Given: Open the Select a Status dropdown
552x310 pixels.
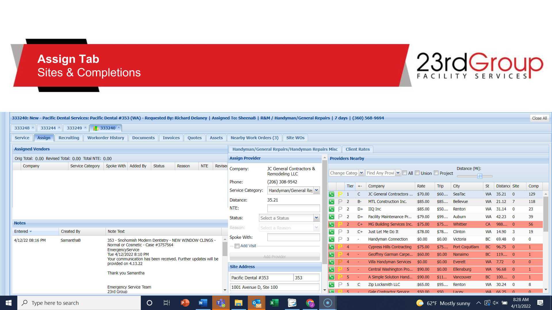Looking at the screenshot, I should point(316,218).
